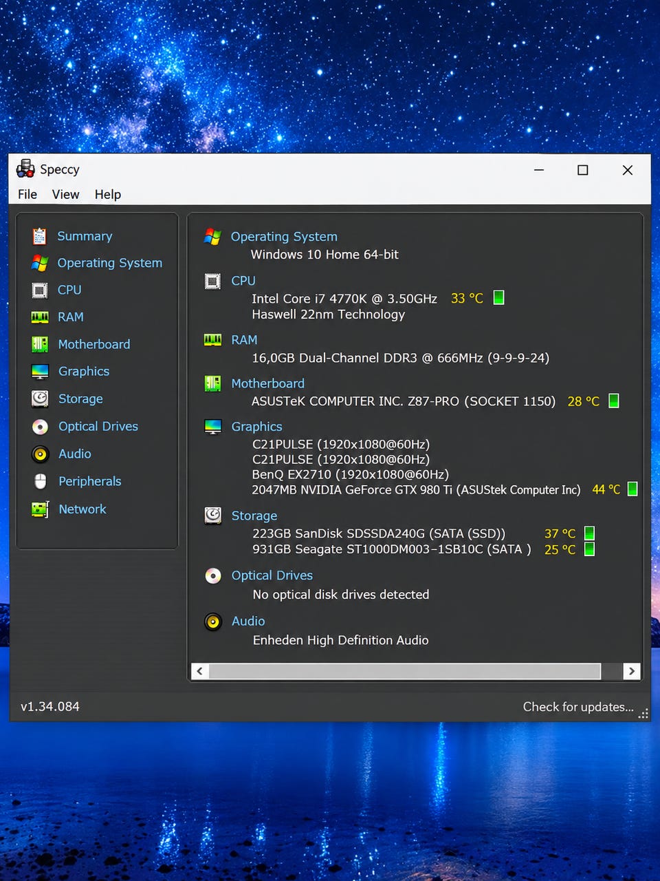The image size is (660, 881).
Task: Click the Audio speaker icon in sidebar
Action: coord(40,454)
